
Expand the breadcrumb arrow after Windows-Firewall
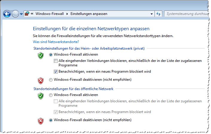pos(67,14)
